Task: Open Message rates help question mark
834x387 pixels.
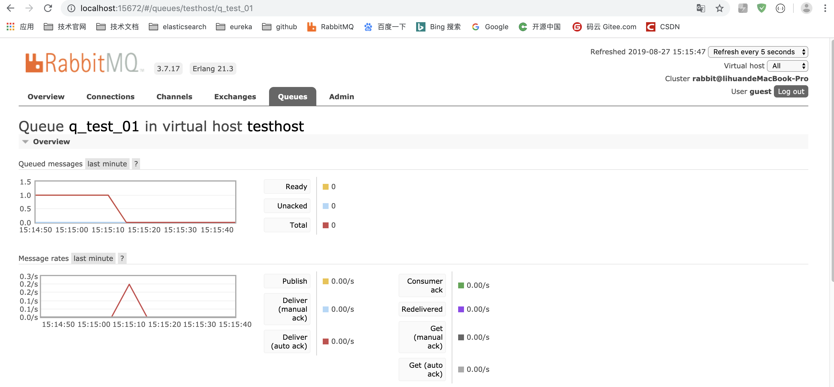Action: point(122,258)
